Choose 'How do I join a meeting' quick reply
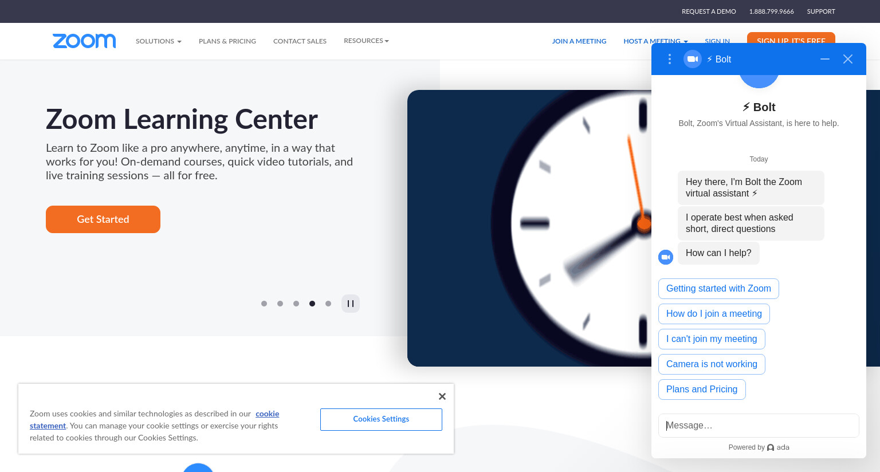 (x=714, y=314)
